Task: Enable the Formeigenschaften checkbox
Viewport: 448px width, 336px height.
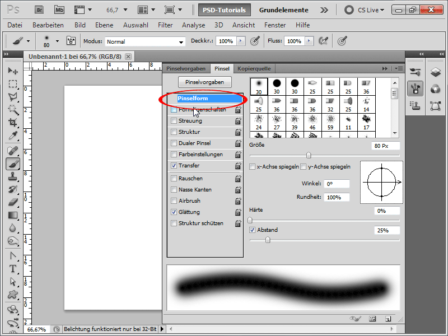Action: coord(174,109)
